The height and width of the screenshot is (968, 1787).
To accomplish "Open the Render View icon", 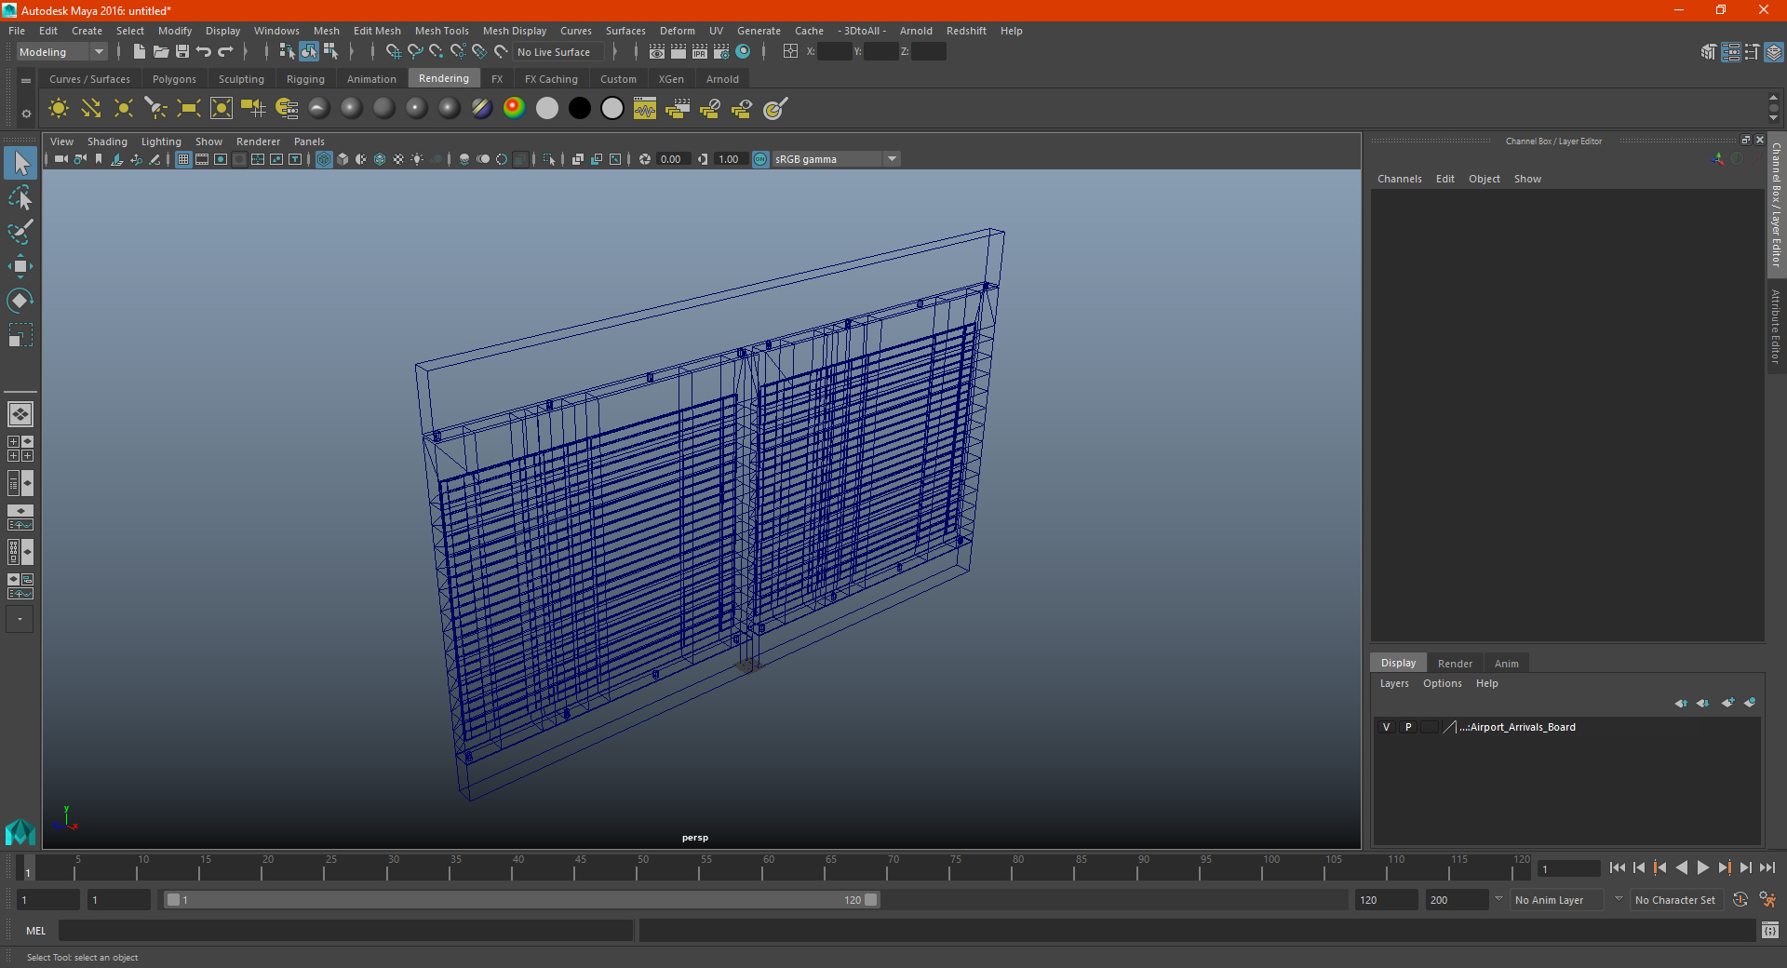I will coord(657,52).
